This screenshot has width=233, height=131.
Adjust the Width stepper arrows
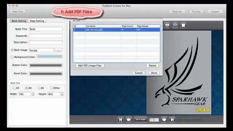33,94
